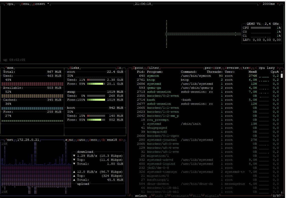Click the red select down arrow
Viewport: 286px width, 198px height.
tap(150, 196)
